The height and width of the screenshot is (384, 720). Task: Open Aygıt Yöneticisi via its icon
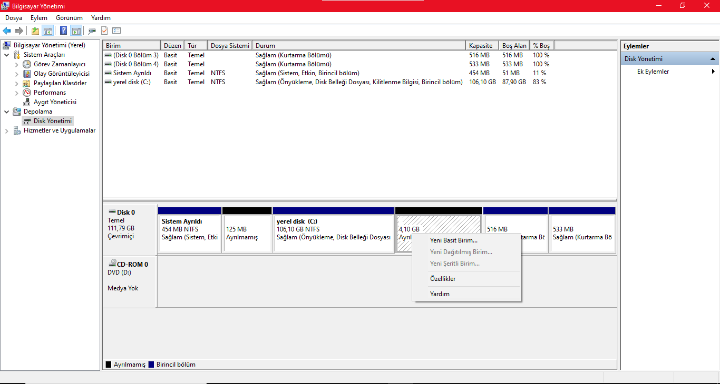coord(27,102)
